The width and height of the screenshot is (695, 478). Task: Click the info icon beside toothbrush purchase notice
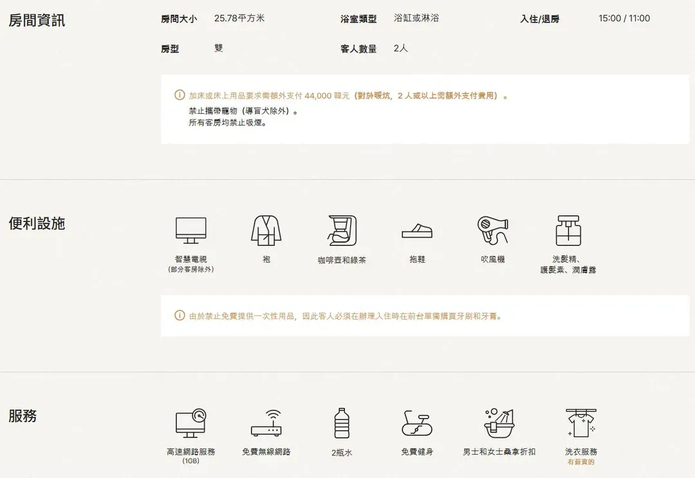[x=180, y=316]
